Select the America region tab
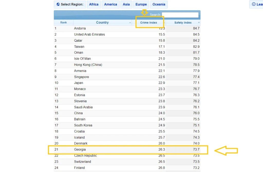Image resolution: width=263 pixels, height=172 pixels. [x=110, y=4]
